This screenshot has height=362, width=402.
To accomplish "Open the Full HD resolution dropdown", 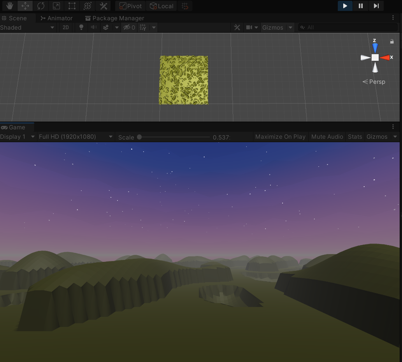I will (75, 137).
